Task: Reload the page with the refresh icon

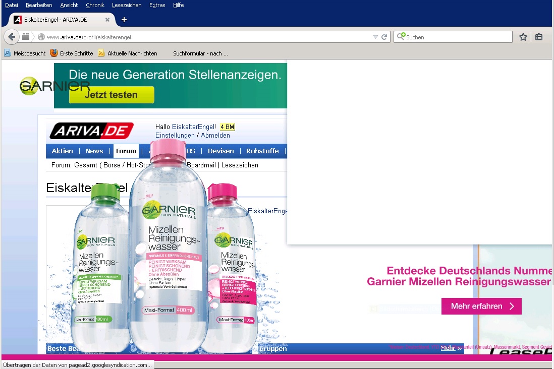Action: (384, 37)
